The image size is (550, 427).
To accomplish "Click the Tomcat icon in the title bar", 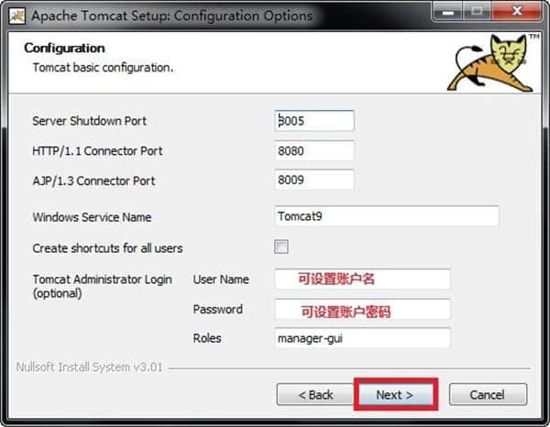I will coord(16,16).
